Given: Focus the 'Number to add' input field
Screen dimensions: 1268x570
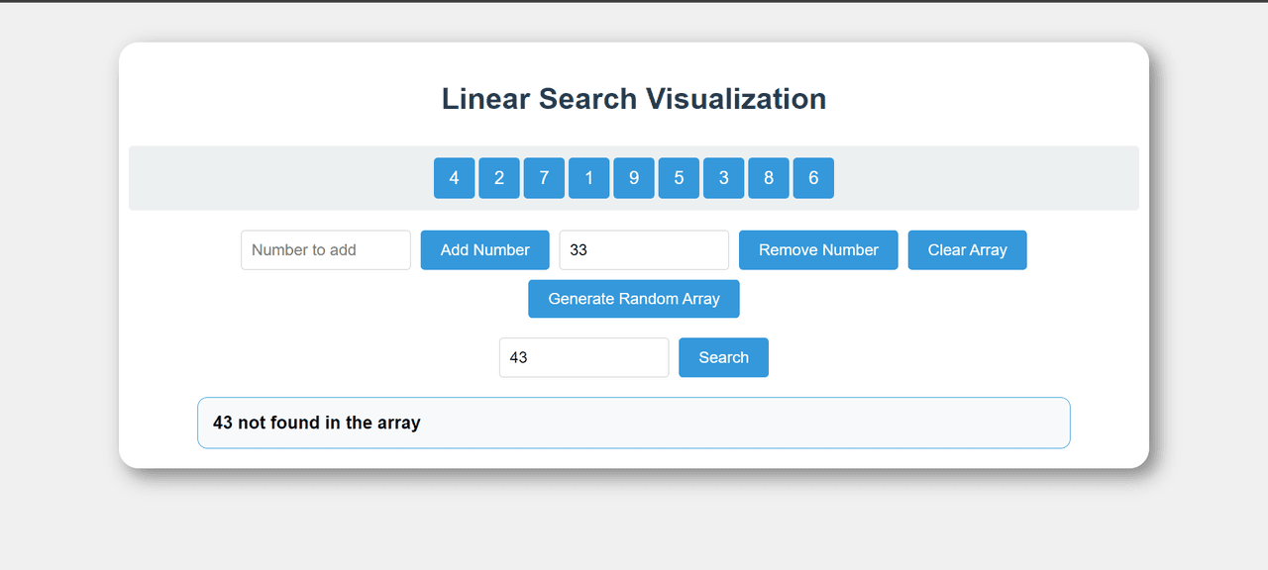Looking at the screenshot, I should (326, 250).
